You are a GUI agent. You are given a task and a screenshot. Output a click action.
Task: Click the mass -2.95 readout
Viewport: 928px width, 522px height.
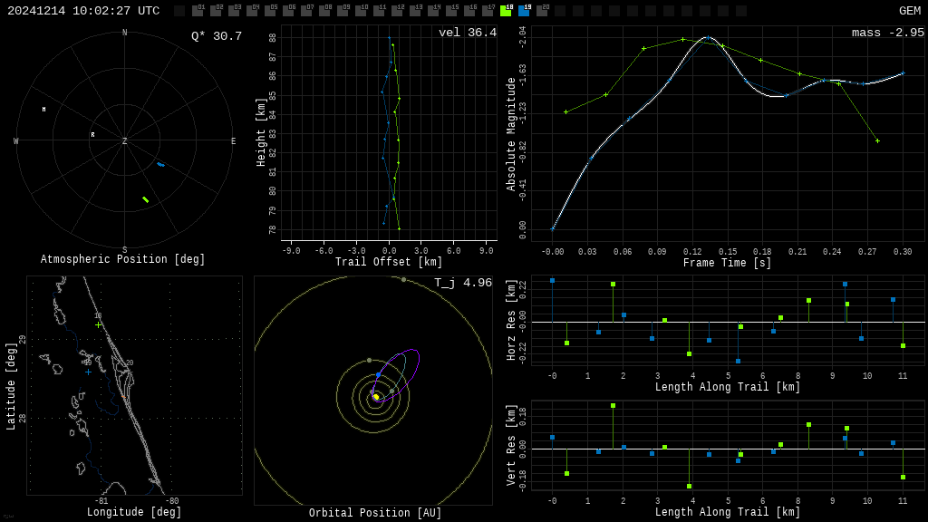coord(887,34)
